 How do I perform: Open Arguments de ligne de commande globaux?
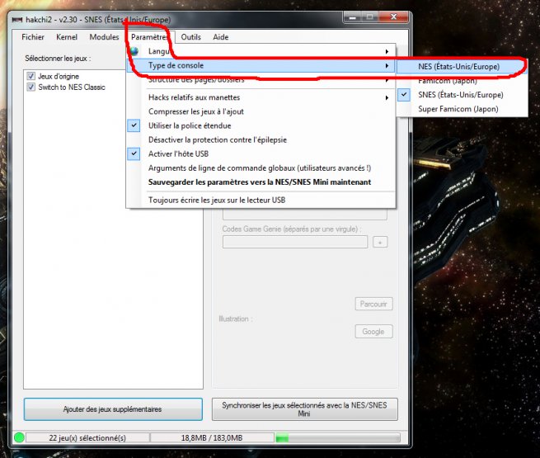click(x=261, y=168)
